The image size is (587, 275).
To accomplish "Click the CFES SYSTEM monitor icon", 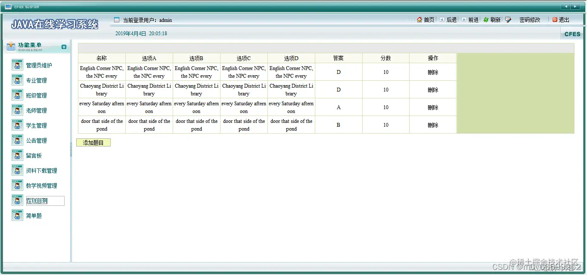I will pyautogui.click(x=8, y=7).
